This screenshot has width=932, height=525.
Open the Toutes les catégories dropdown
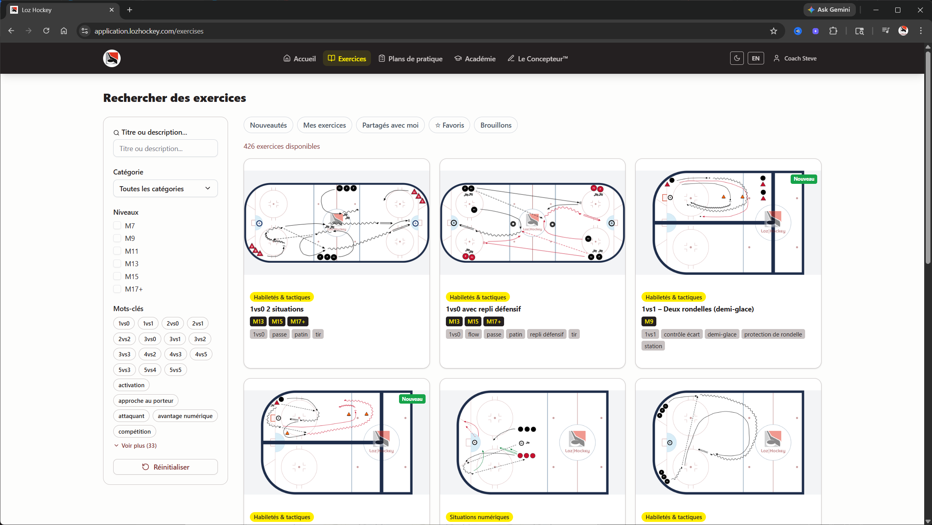pos(165,189)
